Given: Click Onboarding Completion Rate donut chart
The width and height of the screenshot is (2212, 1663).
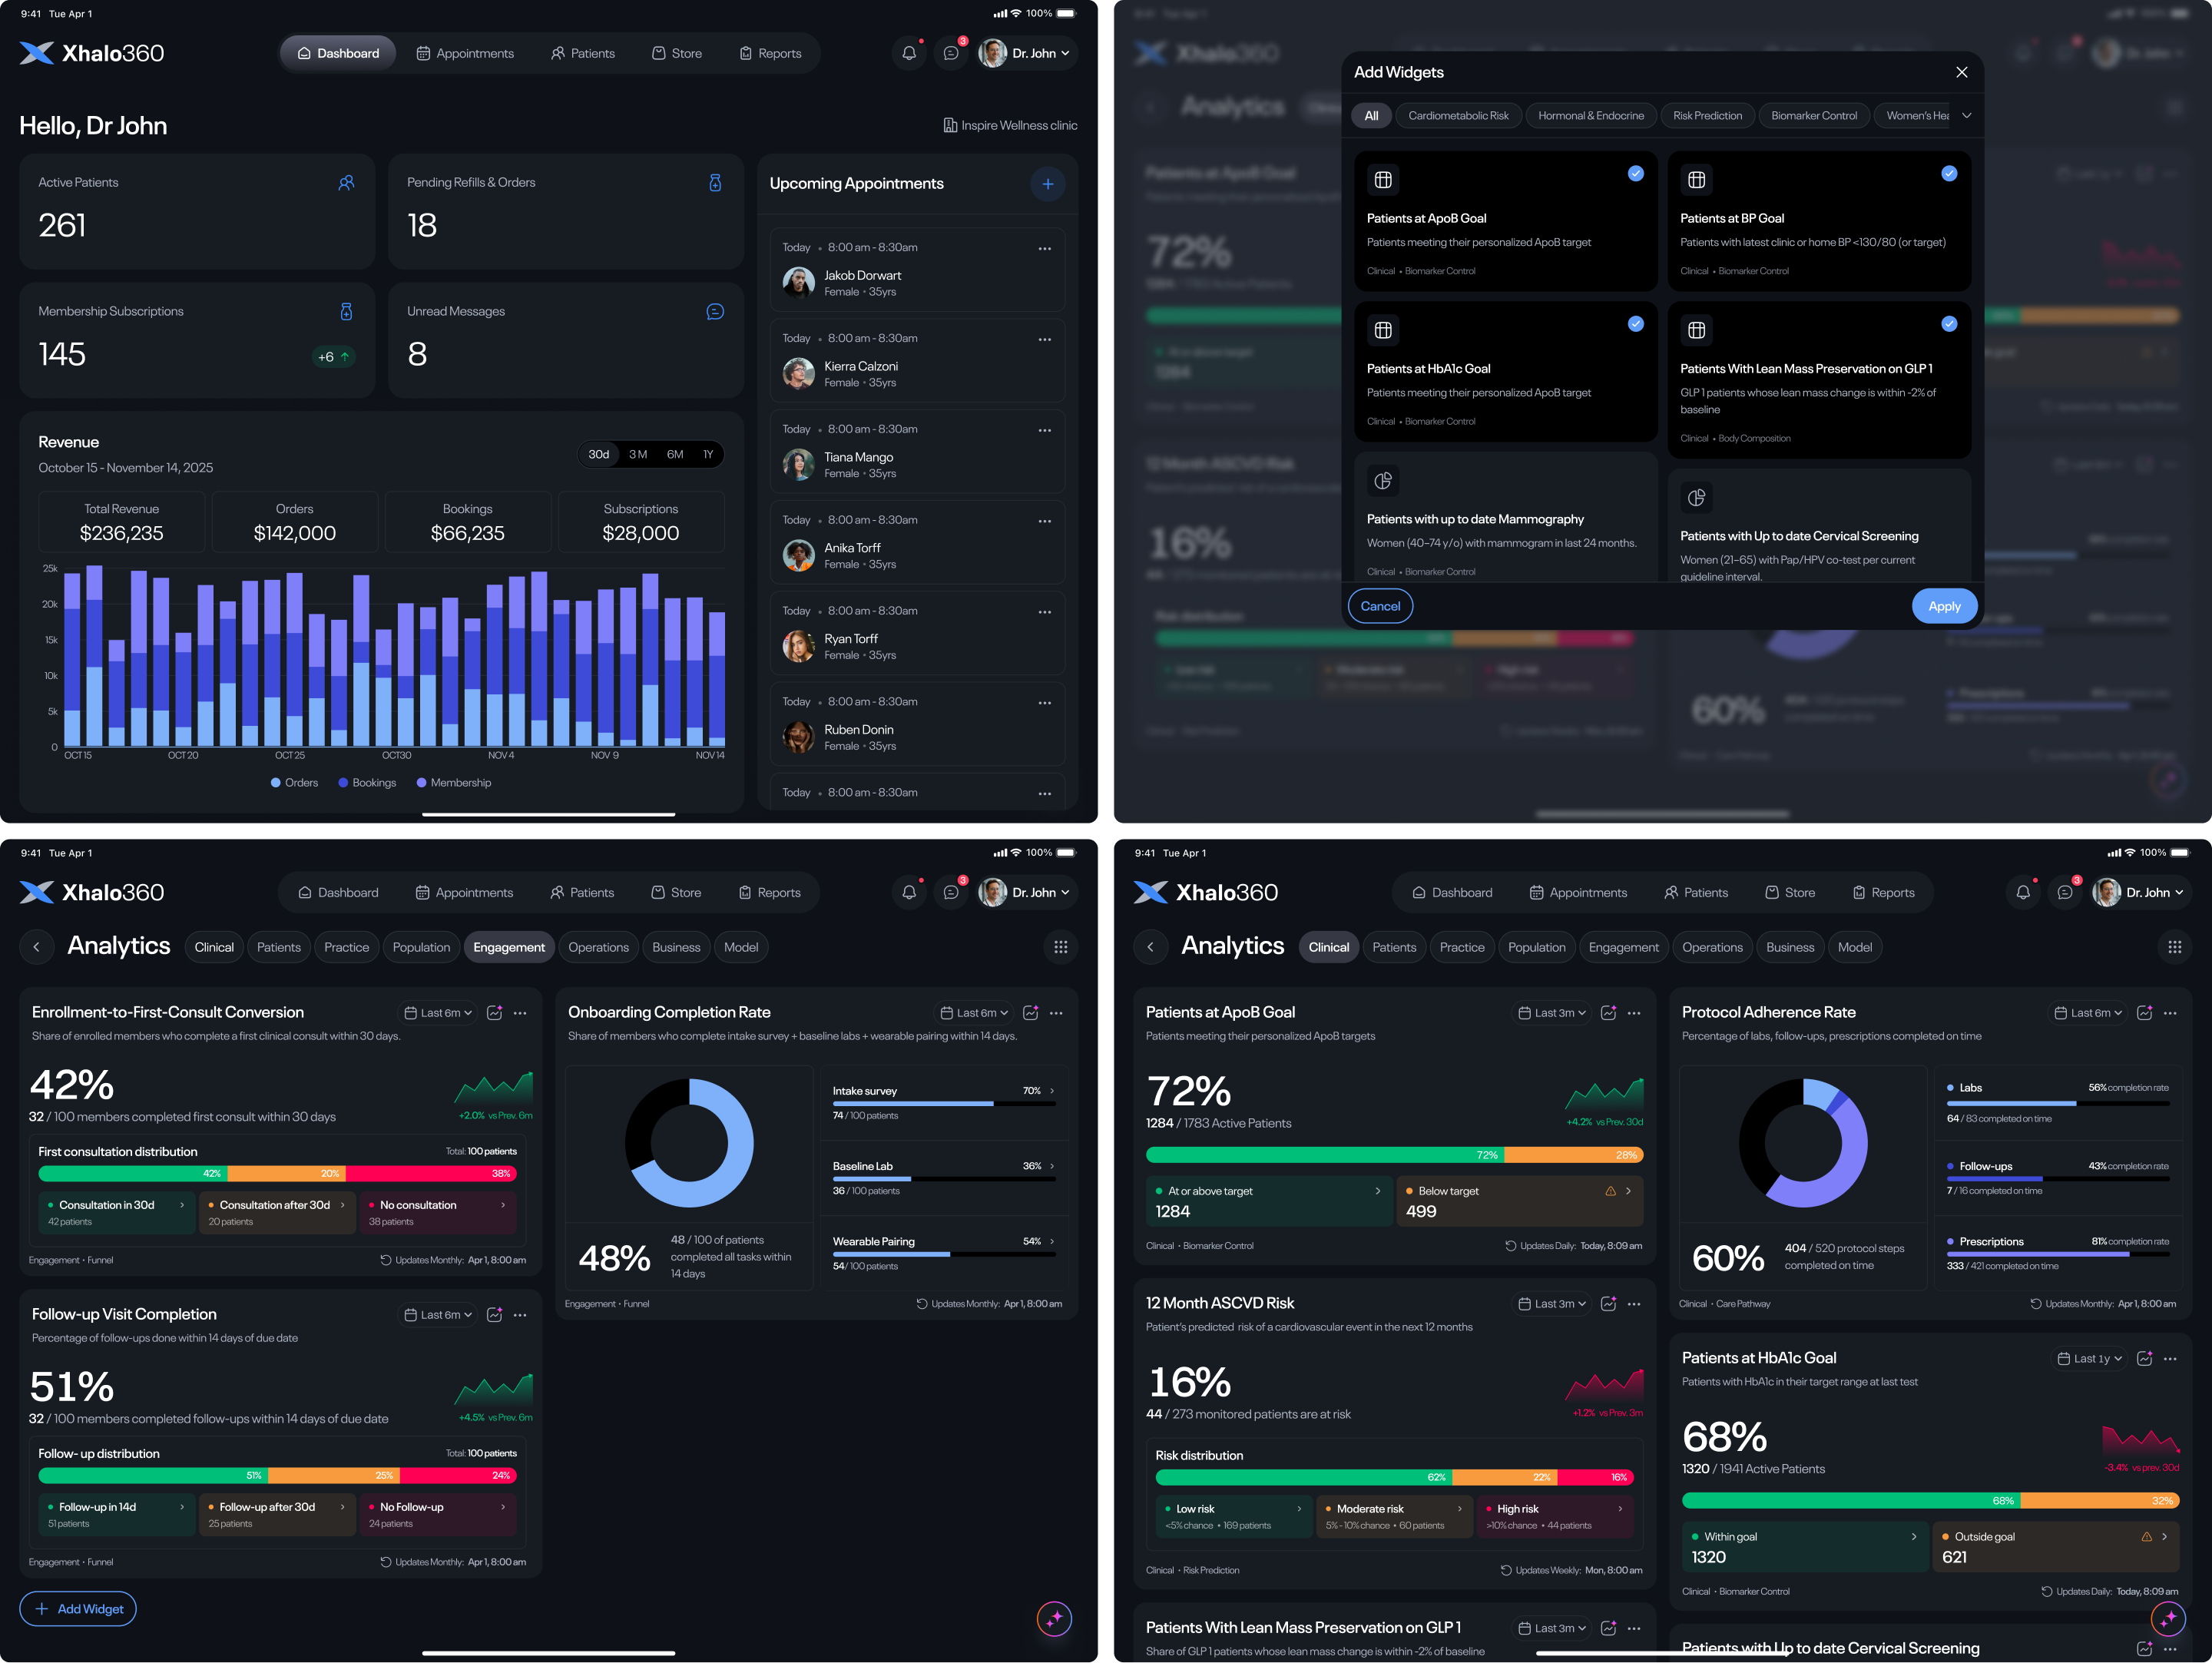Looking at the screenshot, I should point(689,1143).
